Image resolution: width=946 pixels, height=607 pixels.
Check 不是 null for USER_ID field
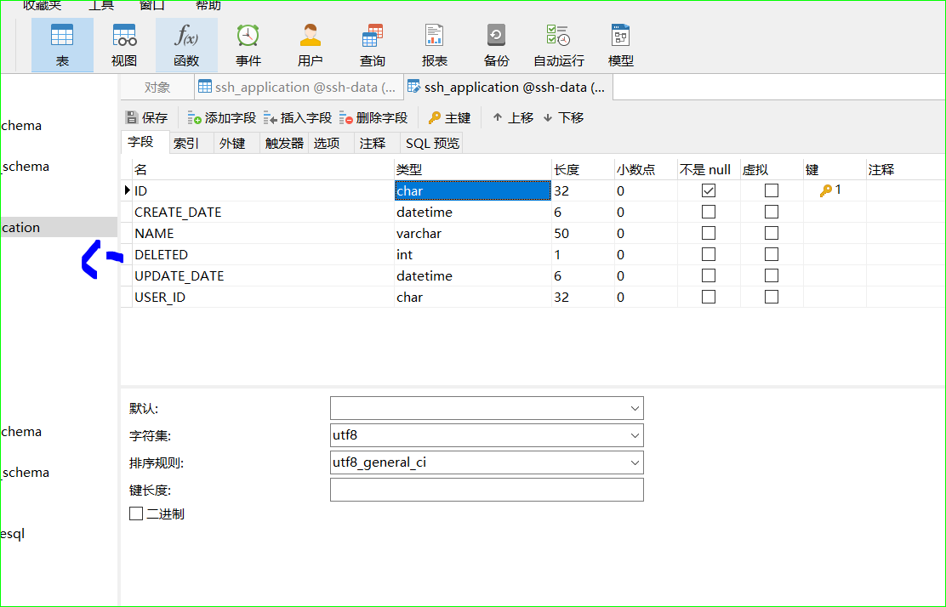(x=709, y=297)
